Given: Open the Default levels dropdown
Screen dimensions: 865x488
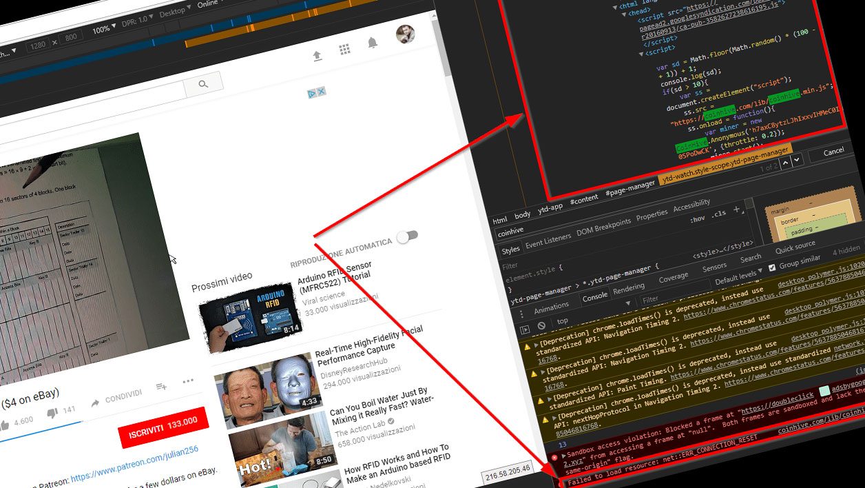Looking at the screenshot, I should click(x=738, y=278).
